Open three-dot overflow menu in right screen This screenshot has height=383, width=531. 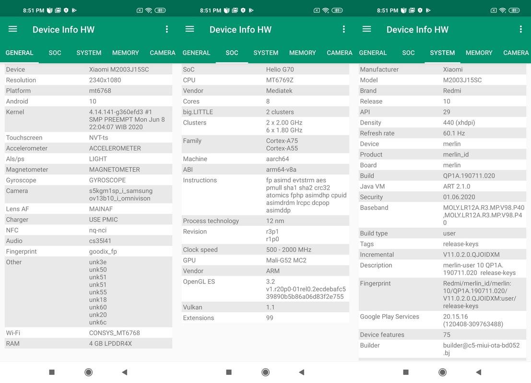(x=521, y=29)
